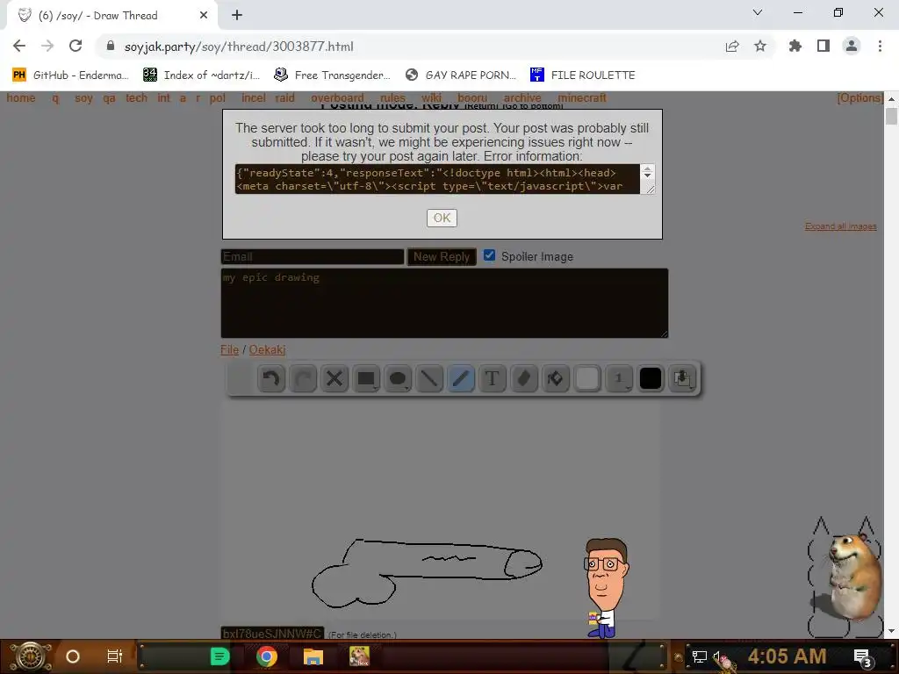The height and width of the screenshot is (674, 899).
Task: Switch to the Draw Thread tab
Action: pos(111,16)
